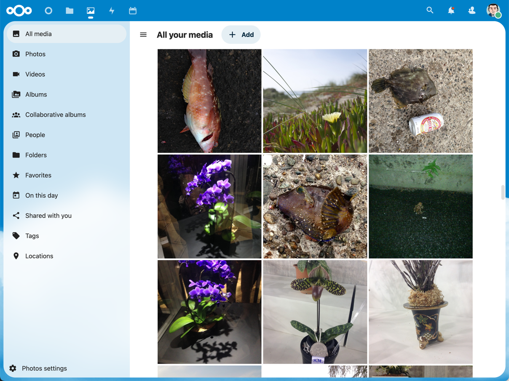Select Favorites in the sidebar
The image size is (509, 381).
pos(38,175)
